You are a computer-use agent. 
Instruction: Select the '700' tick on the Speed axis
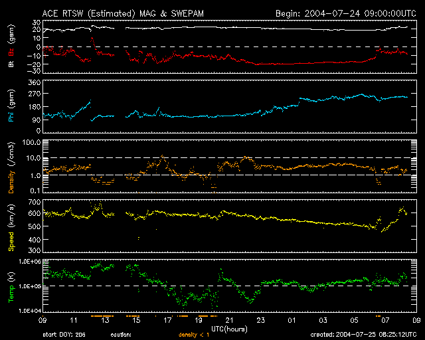35,202
